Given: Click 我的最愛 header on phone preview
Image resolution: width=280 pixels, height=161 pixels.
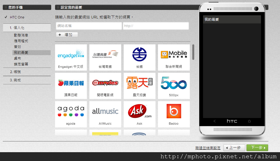Looking at the screenshot, I should pos(232,19).
